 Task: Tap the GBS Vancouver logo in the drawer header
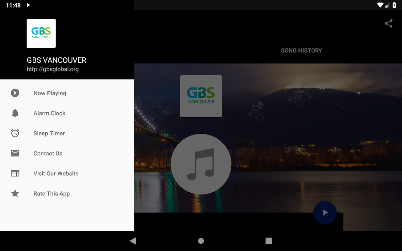point(41,34)
